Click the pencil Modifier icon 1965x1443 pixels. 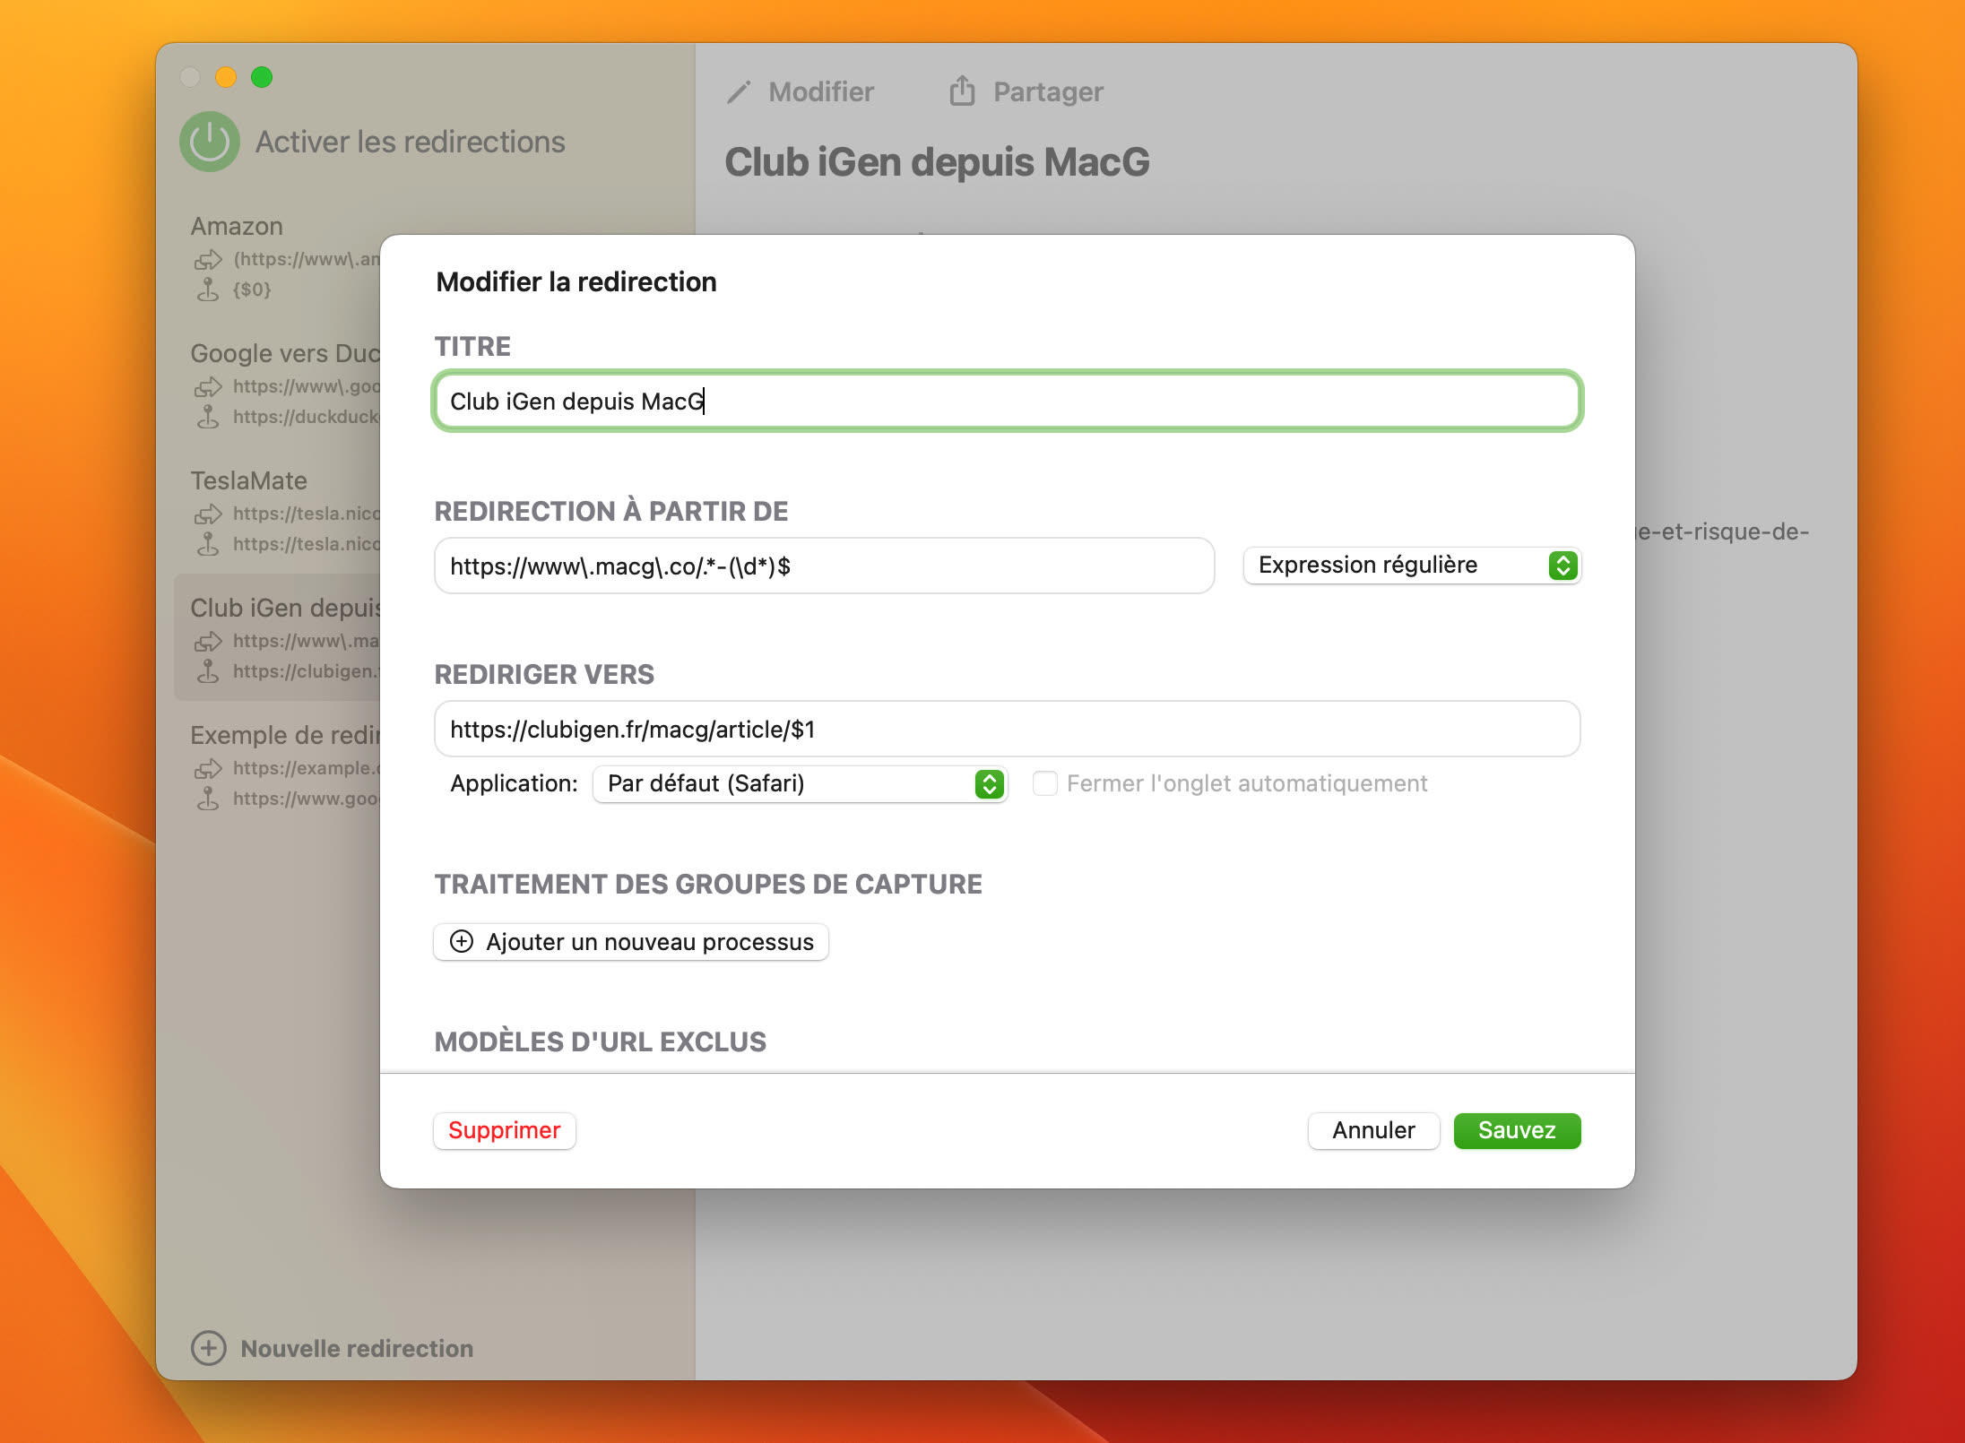[x=739, y=92]
